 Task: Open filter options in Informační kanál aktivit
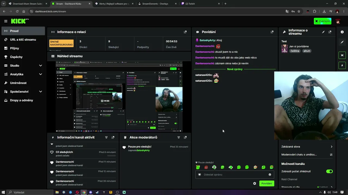point(106,138)
